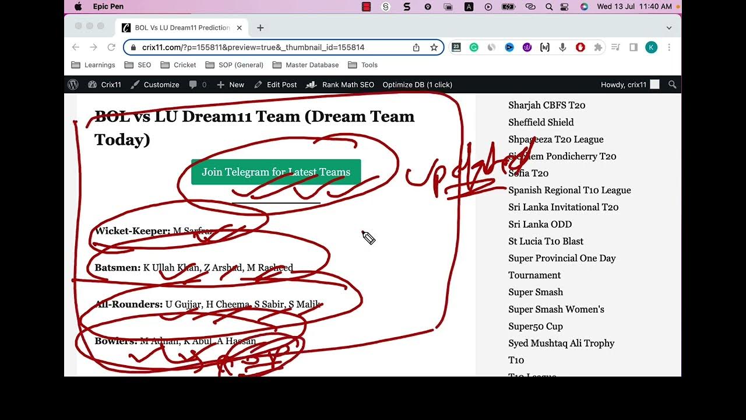Open Rank Math SEO admin menu

(342, 85)
